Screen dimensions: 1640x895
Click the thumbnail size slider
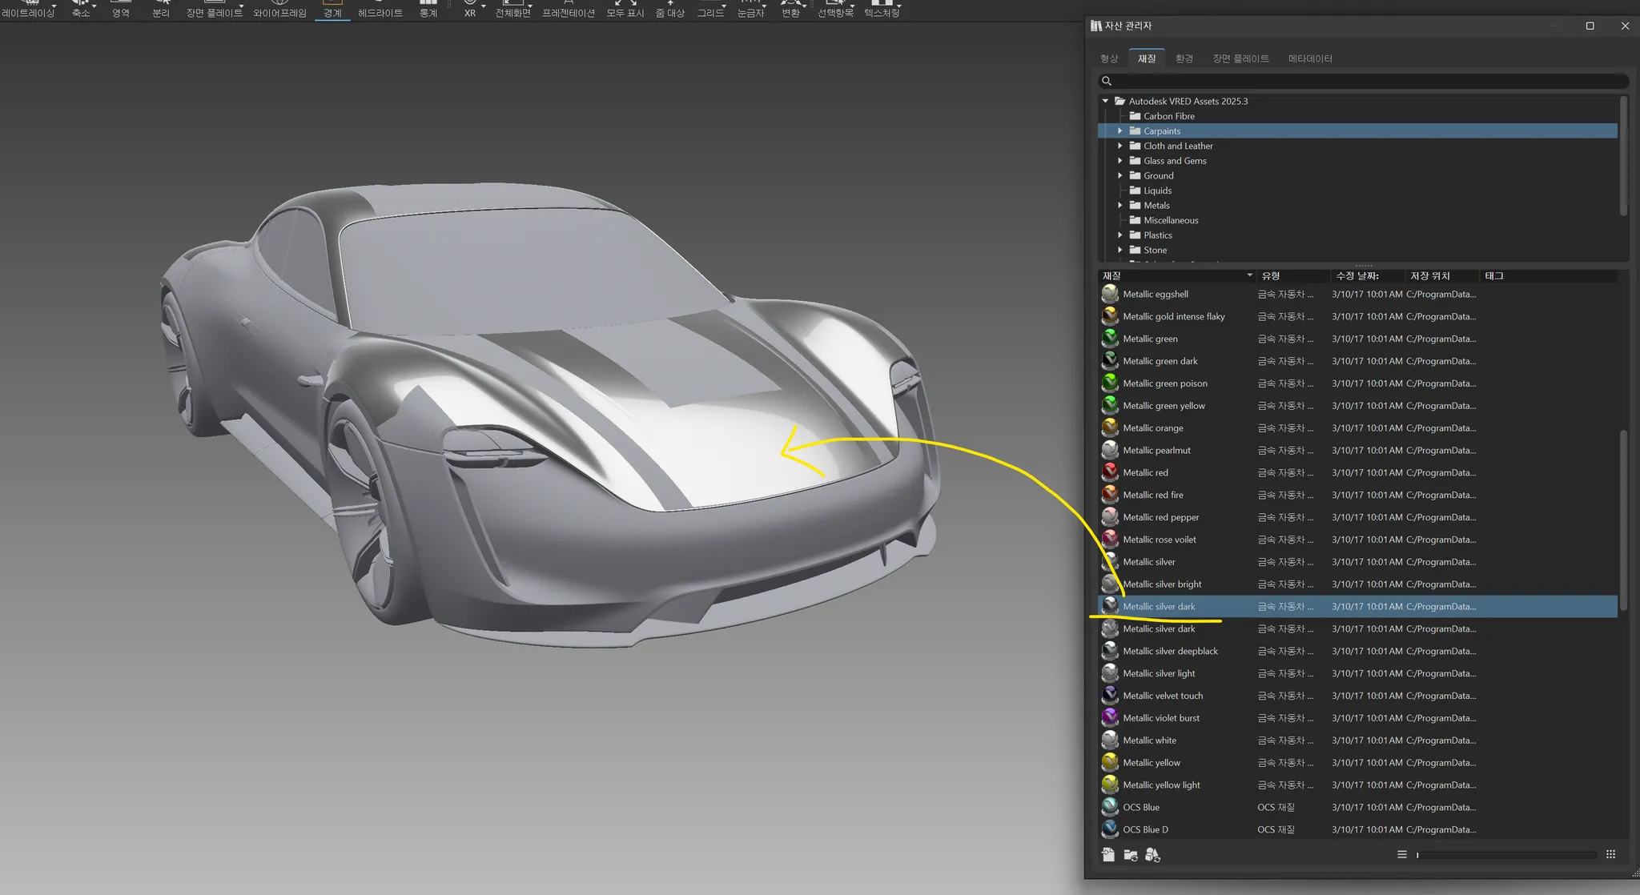point(1505,855)
